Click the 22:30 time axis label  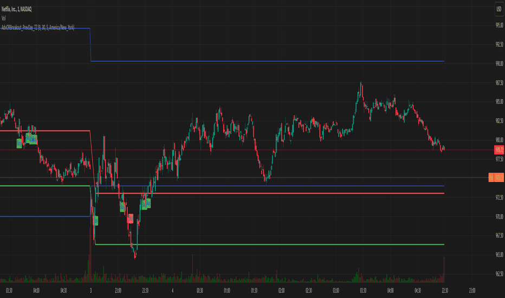coord(445,290)
